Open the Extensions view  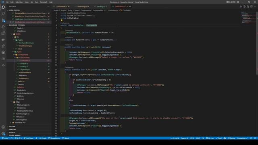(x=3, y=33)
